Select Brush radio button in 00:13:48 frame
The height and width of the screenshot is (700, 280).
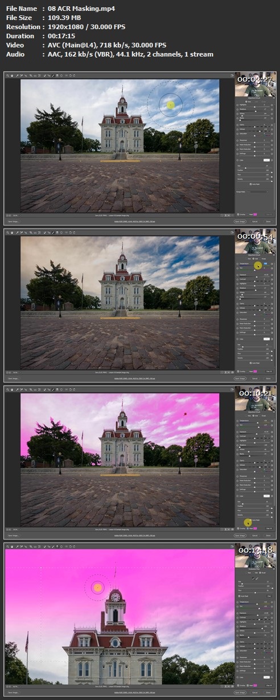click(x=260, y=573)
